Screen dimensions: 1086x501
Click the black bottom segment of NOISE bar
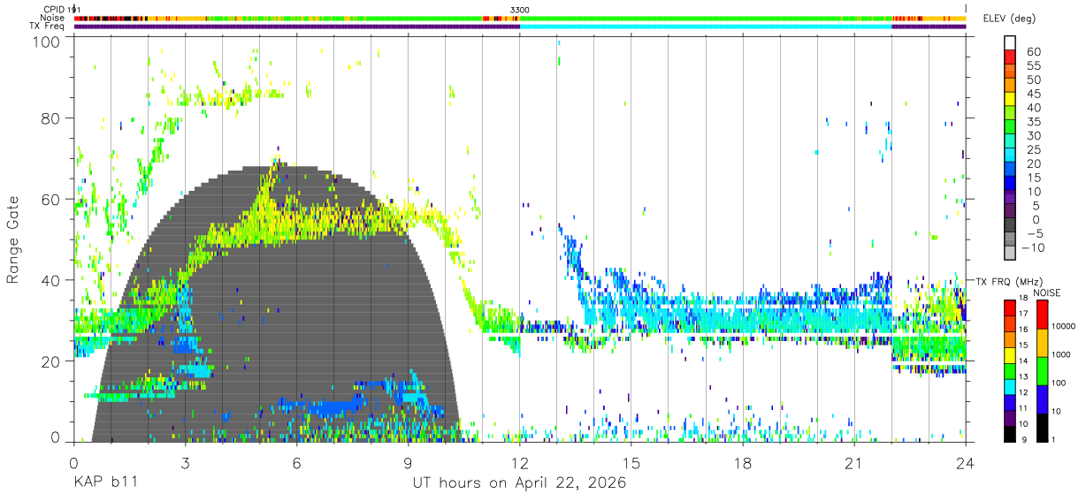click(1042, 427)
